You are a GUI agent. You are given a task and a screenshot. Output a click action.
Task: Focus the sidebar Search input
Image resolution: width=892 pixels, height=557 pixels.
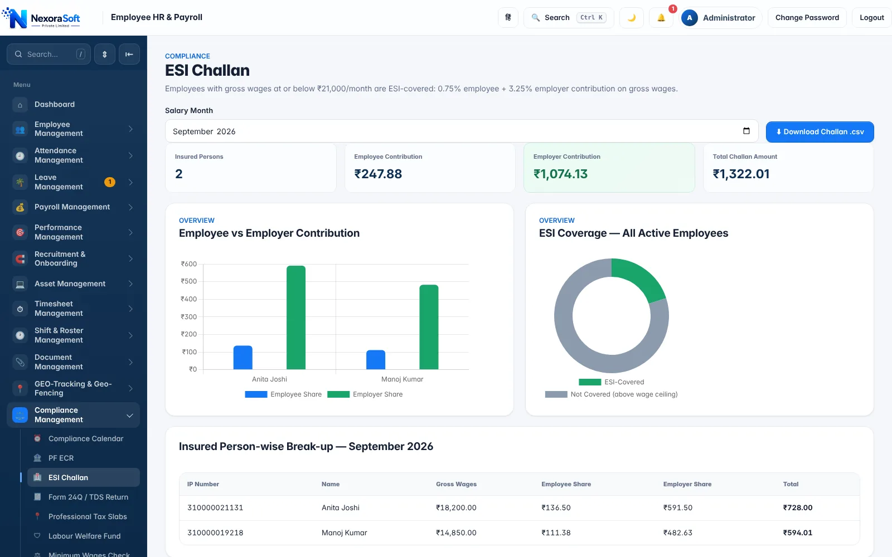[x=49, y=54]
